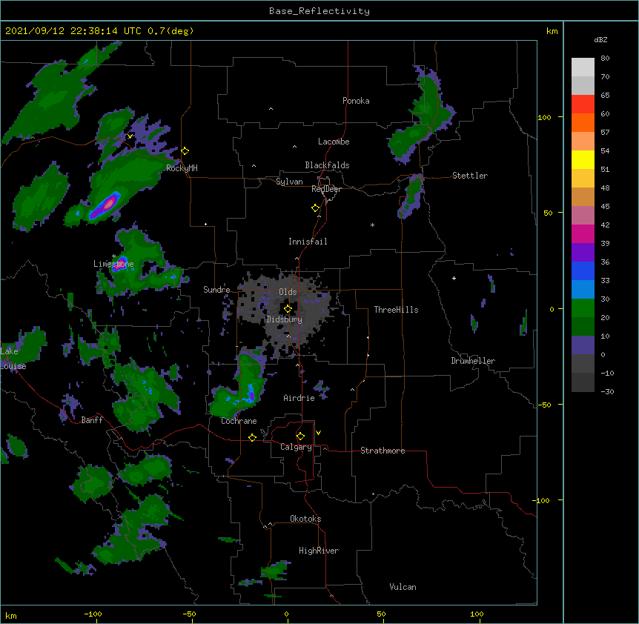Select the purple 39-36 dBZ legend color
Screen dimensions: 639x624
[x=583, y=253]
